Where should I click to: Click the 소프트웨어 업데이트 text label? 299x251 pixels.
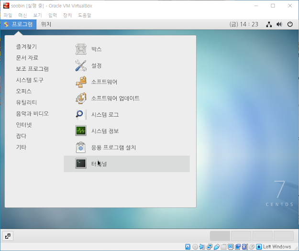[115, 98]
